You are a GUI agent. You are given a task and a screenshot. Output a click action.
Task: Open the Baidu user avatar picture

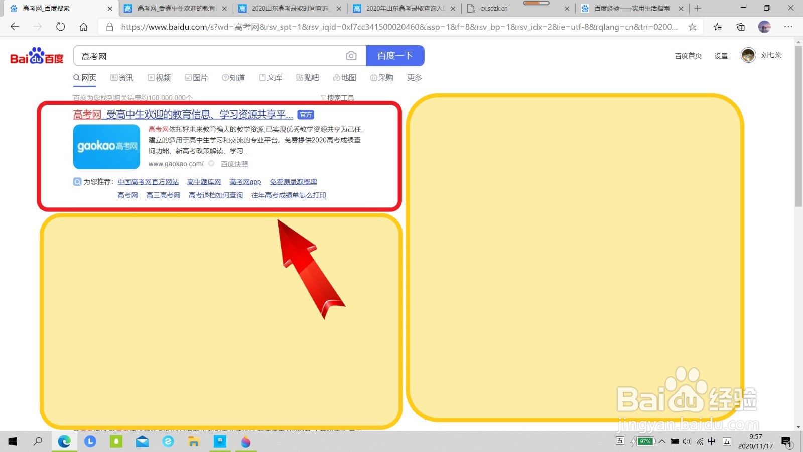click(748, 55)
